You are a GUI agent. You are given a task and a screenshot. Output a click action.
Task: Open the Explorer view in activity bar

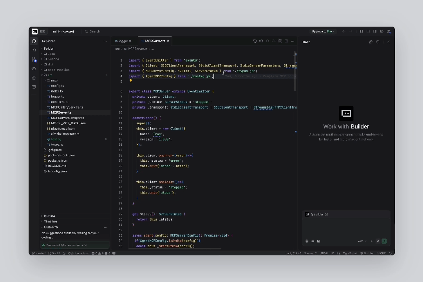point(34,41)
